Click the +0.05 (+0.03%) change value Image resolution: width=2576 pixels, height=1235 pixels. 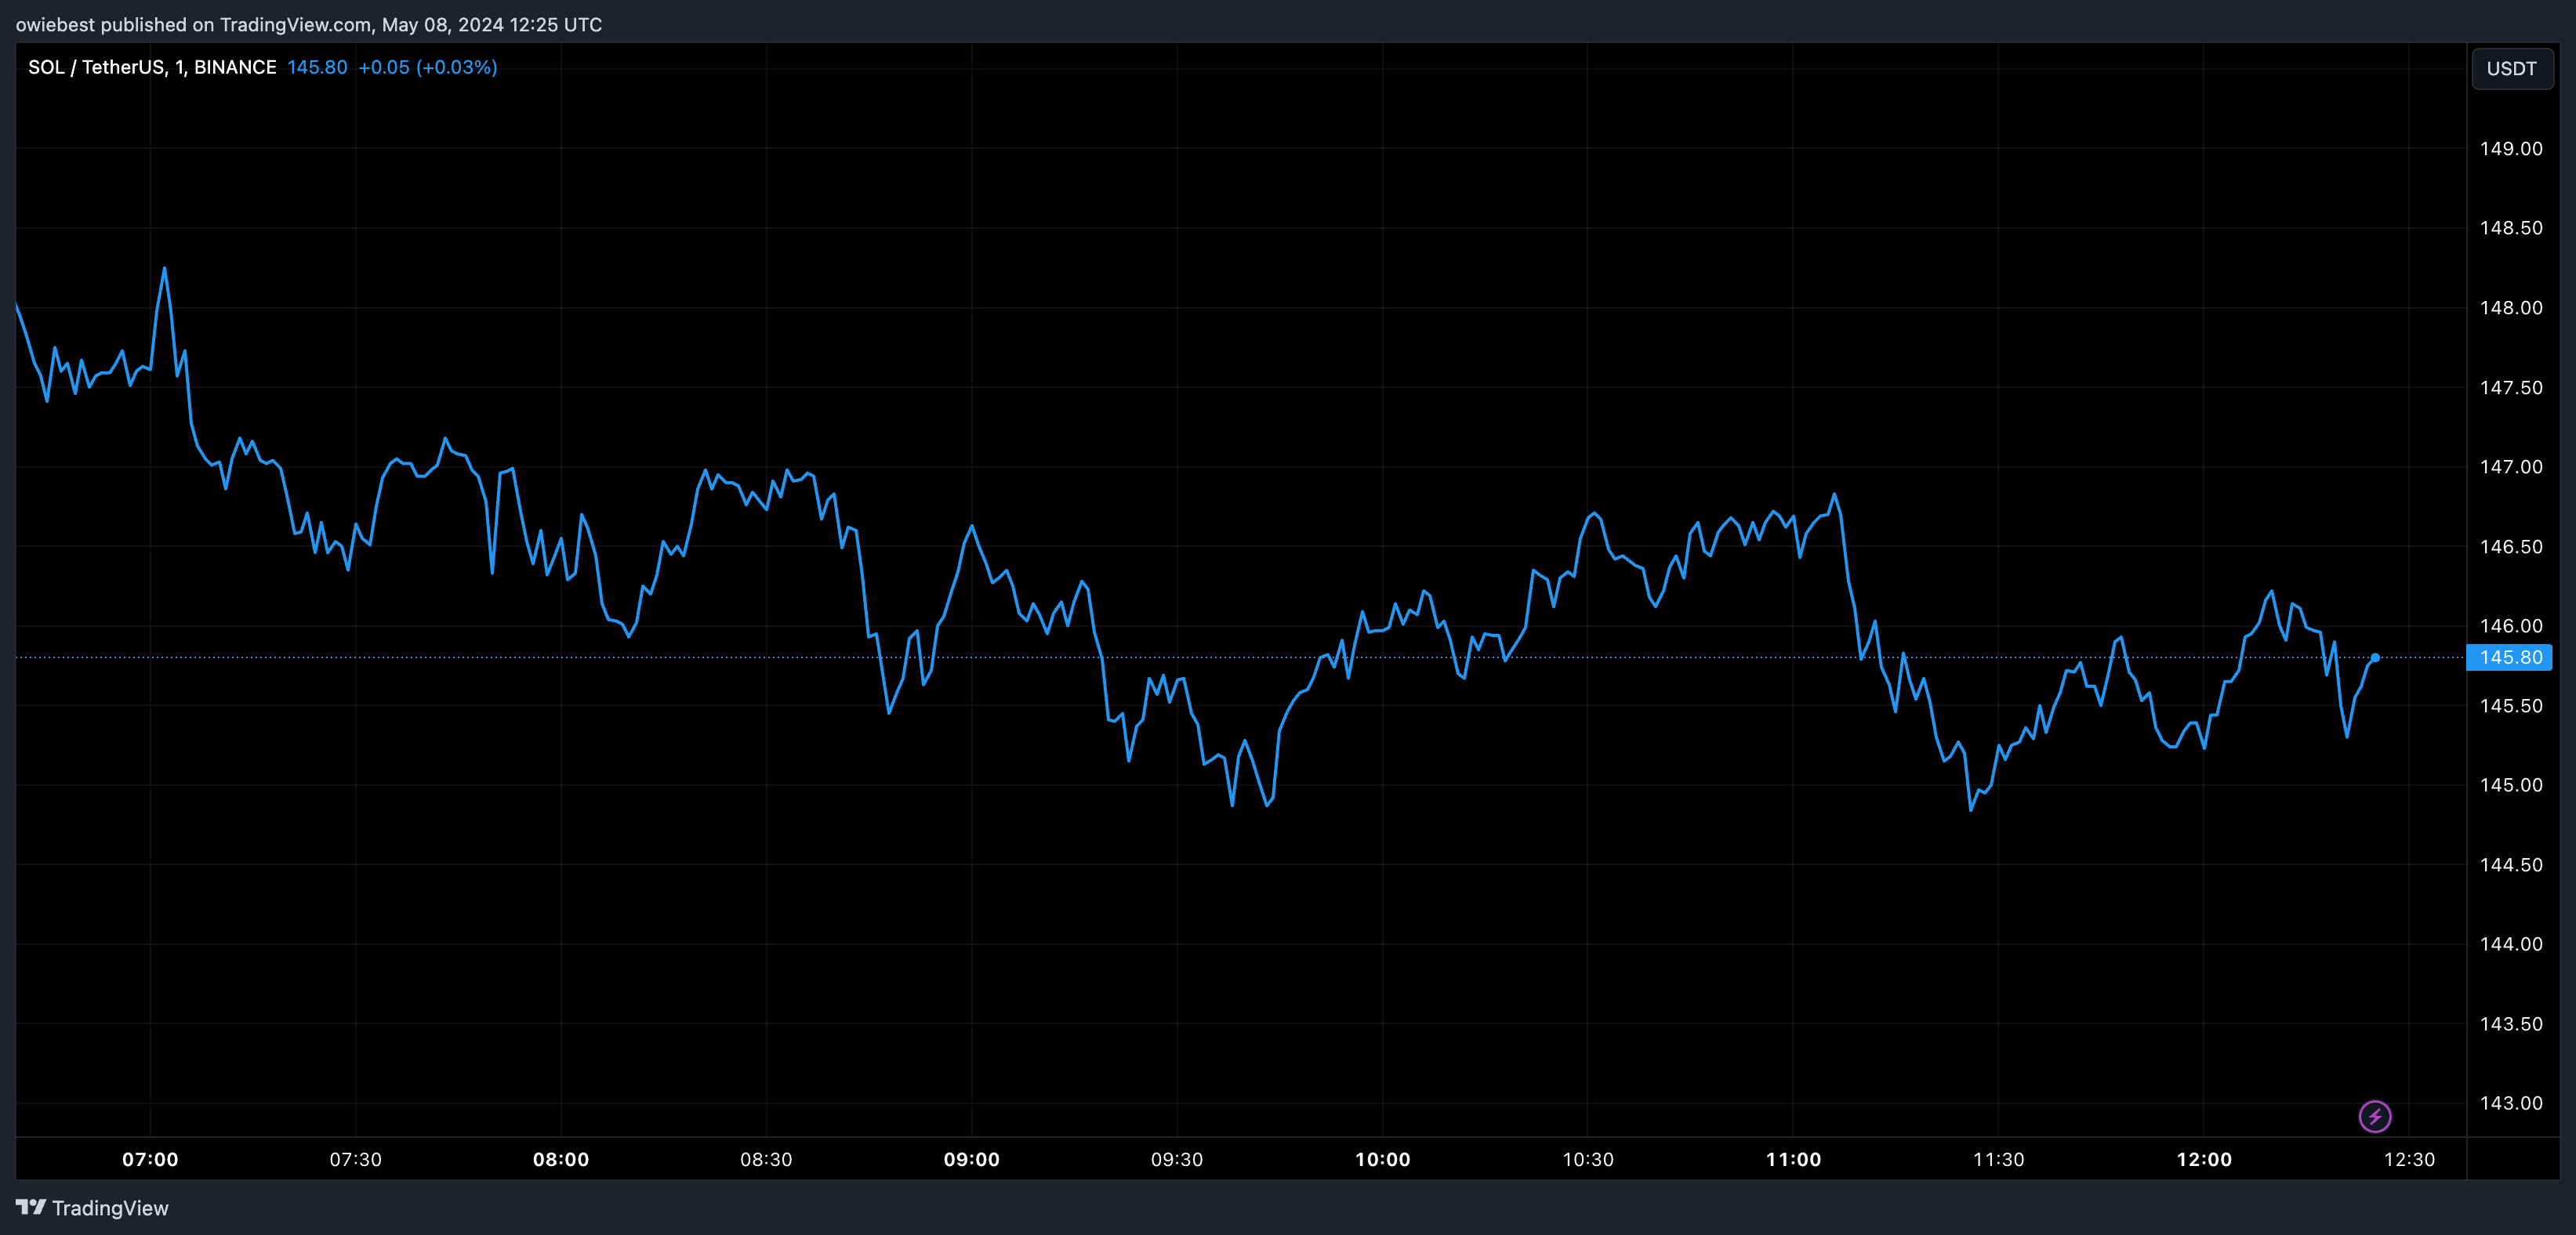tap(427, 67)
